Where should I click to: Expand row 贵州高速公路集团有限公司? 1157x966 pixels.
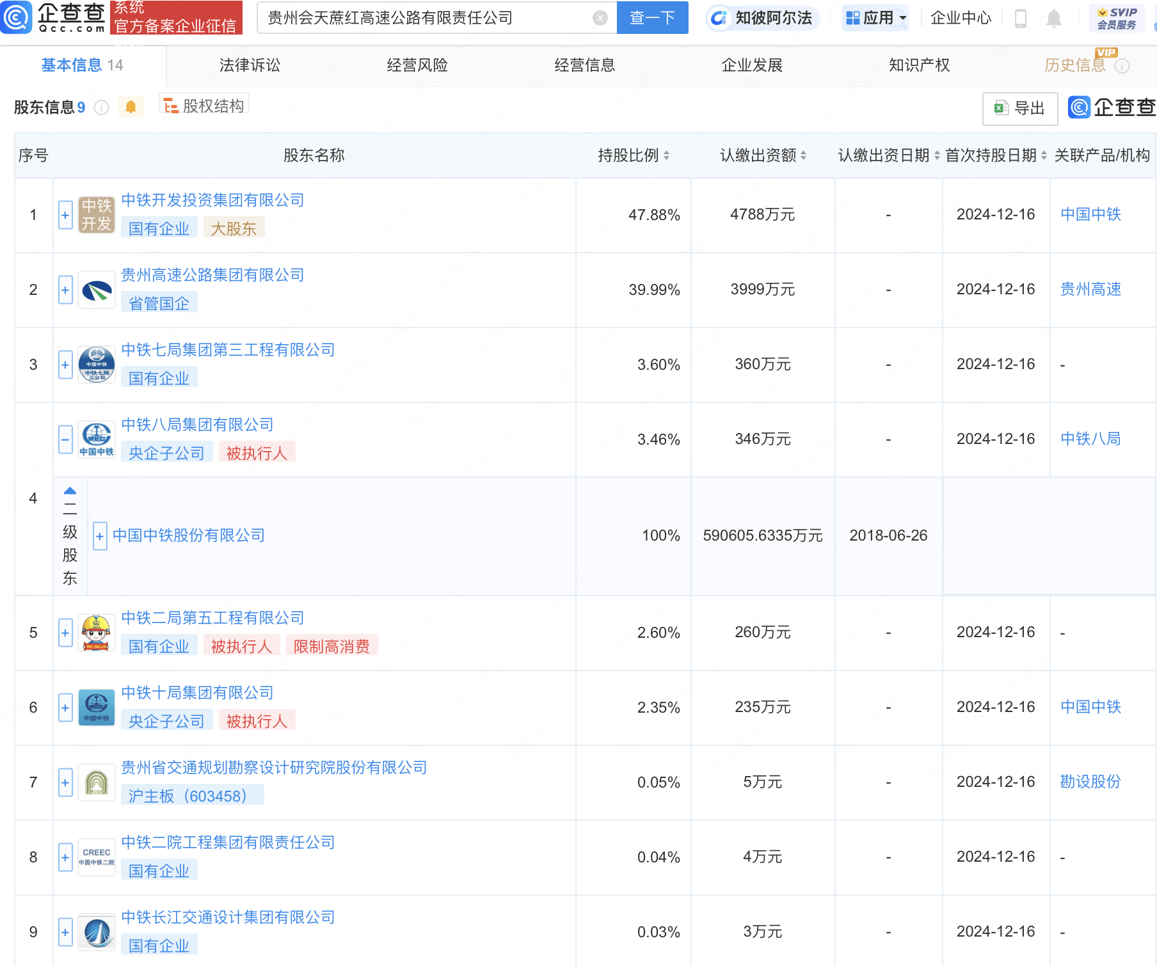pos(65,290)
